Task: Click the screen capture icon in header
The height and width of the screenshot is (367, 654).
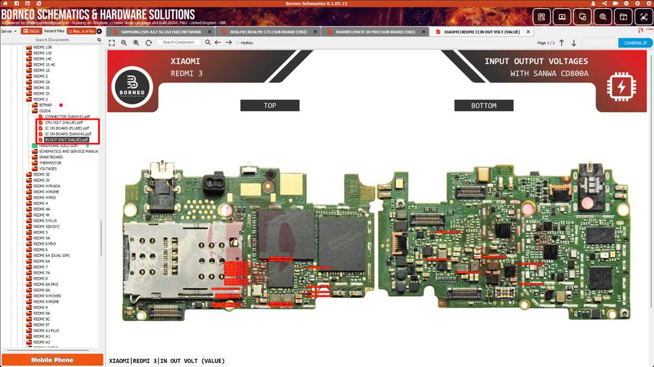Action: pos(644,17)
